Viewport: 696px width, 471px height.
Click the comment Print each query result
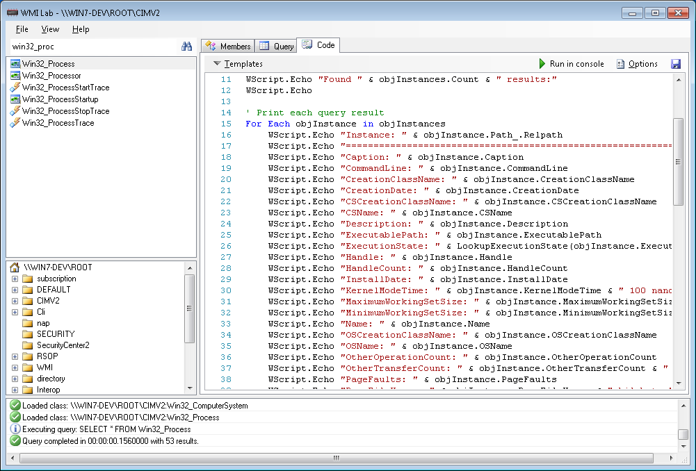pos(315,113)
